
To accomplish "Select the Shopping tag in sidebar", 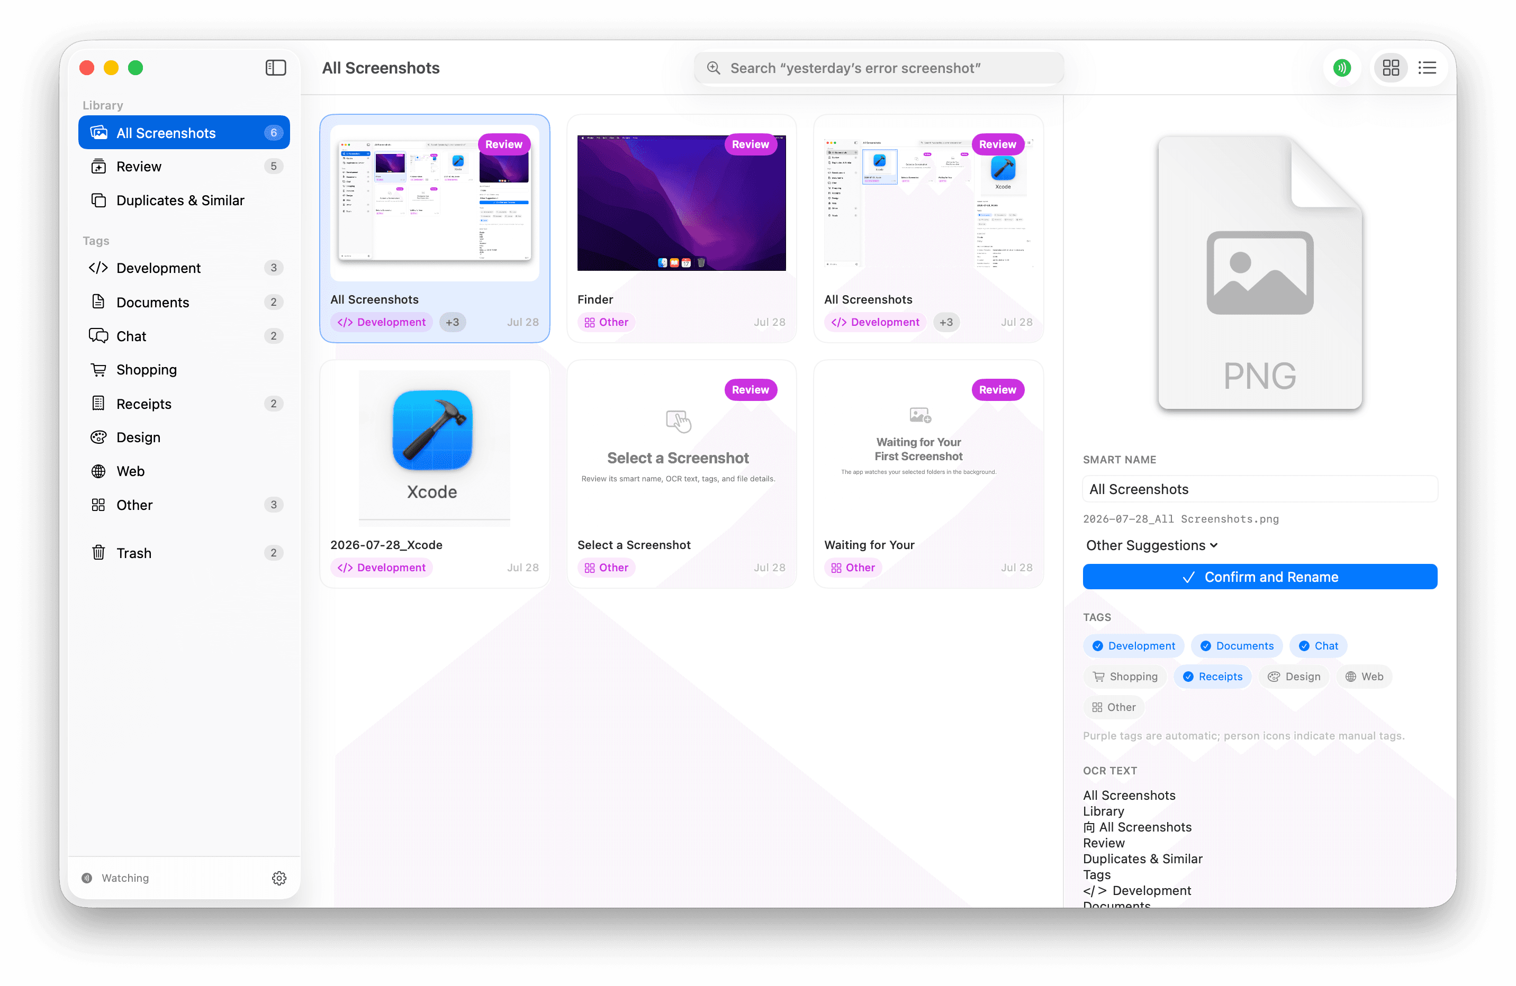I will point(184,369).
